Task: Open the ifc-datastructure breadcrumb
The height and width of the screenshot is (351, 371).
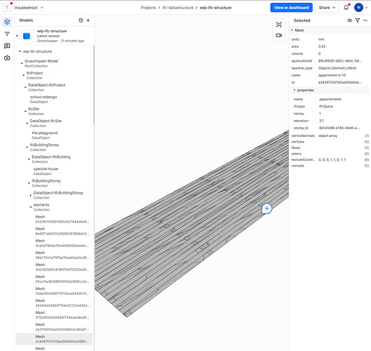Action: pyautogui.click(x=178, y=8)
